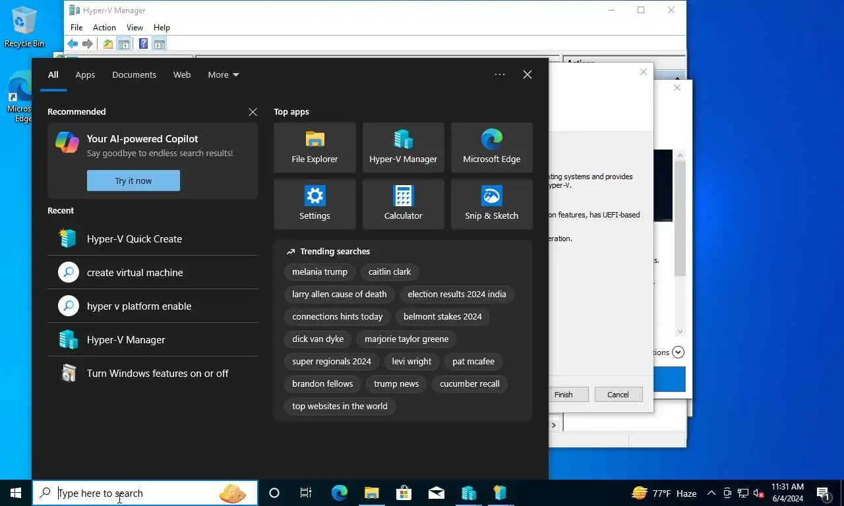The image size is (844, 506).
Task: Open Microsoft Store from taskbar
Action: (x=404, y=493)
